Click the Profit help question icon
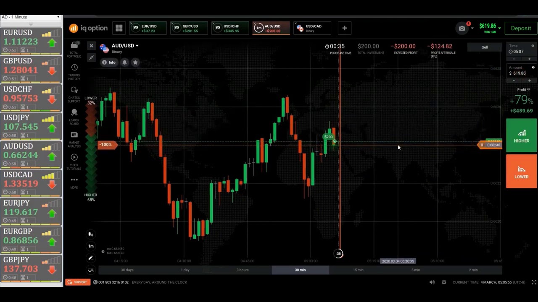Screen dimensions: 538x302 (528, 89)
